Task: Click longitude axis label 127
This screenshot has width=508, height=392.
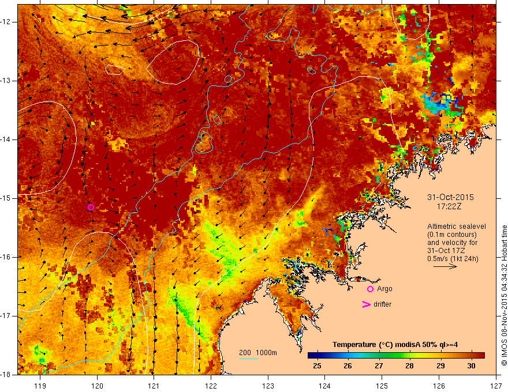Action: click(x=496, y=386)
